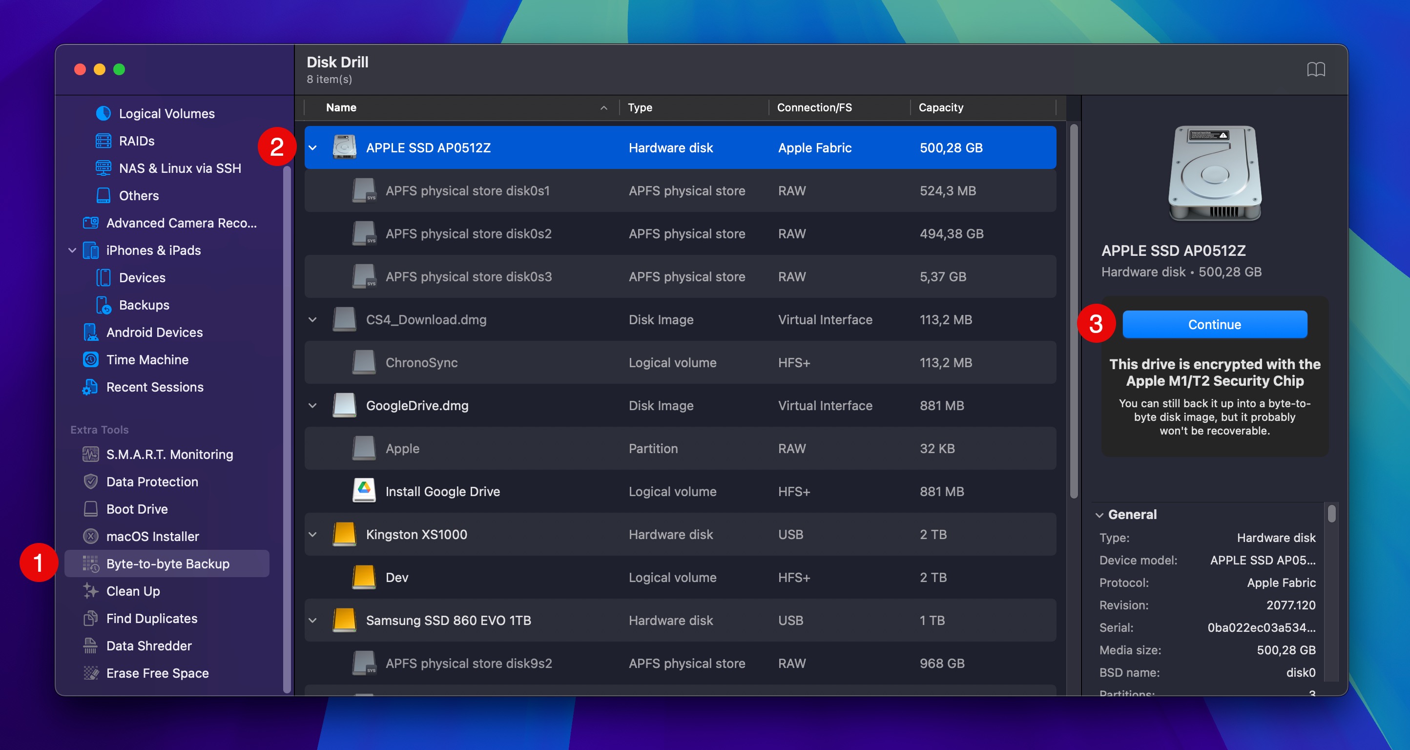Collapse the APPLE SSD AP0512Z disk entry
Image resolution: width=1410 pixels, height=750 pixels.
coord(312,147)
